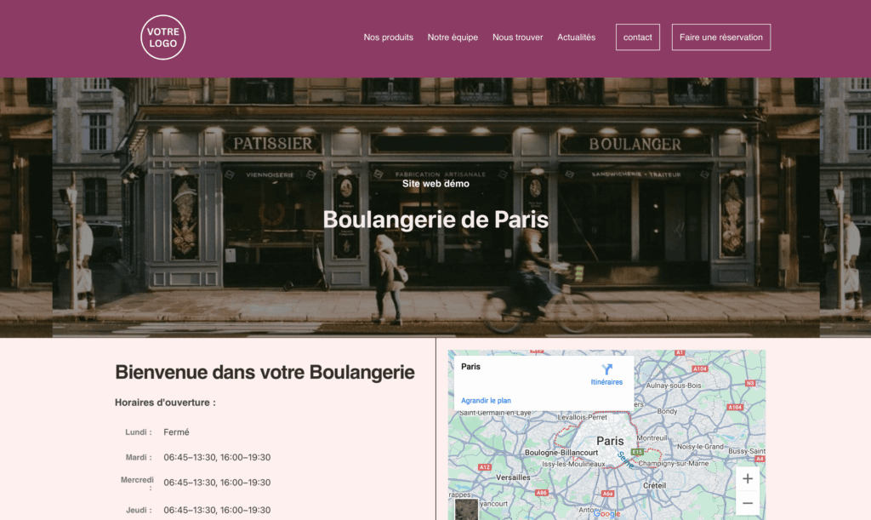Click the Paris city label on the map
The height and width of the screenshot is (520, 871).
click(x=610, y=441)
